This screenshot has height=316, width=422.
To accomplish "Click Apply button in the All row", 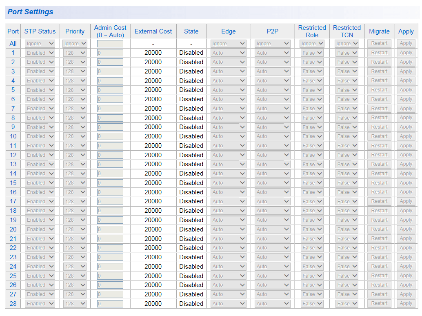I will (x=406, y=43).
